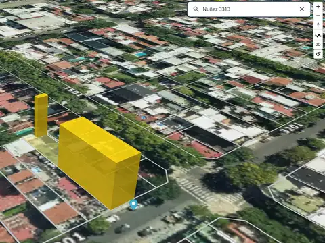Focus the Nuñez 3313 search field
This screenshot has width=325, height=243.
point(248,9)
